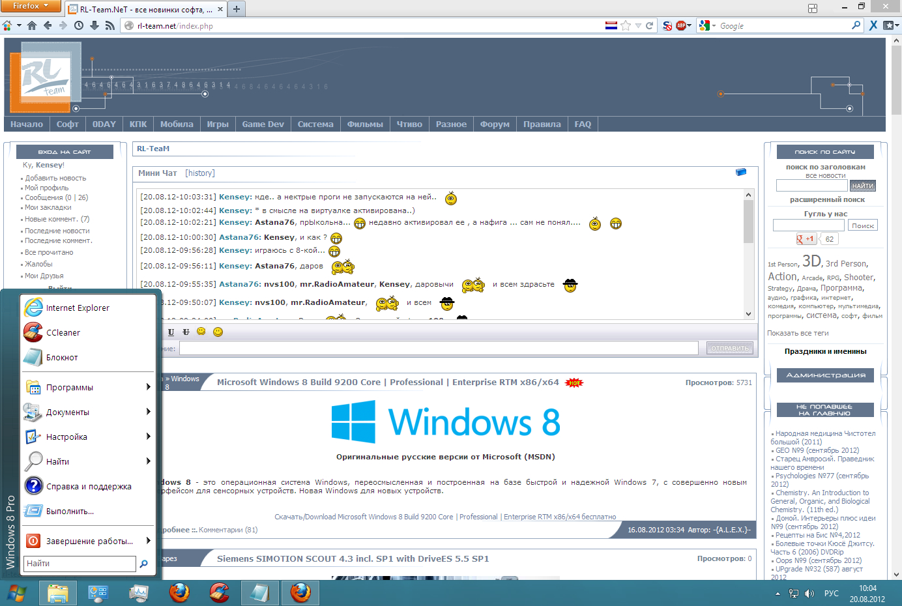Click the script-blocker S icon

667,25
